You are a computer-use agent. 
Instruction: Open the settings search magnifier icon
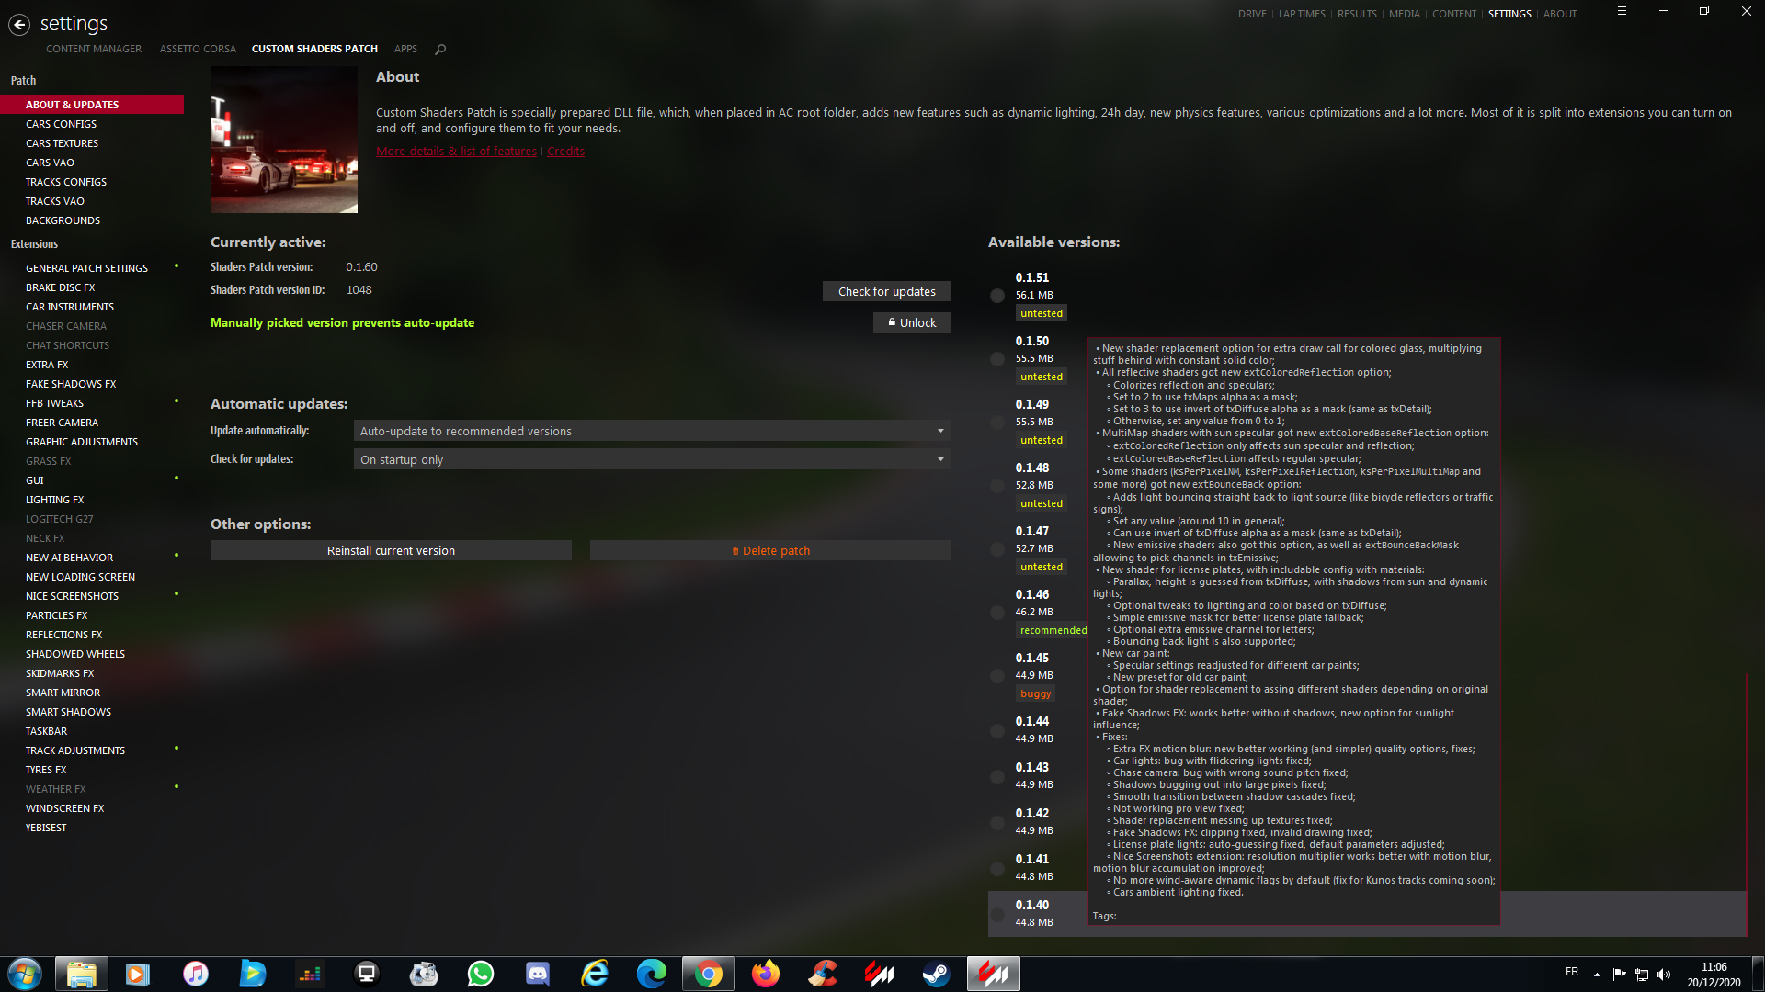[x=440, y=50]
